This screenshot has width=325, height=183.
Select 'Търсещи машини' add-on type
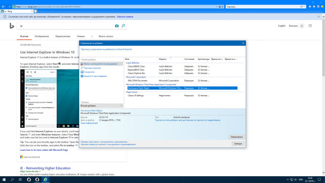click(92, 68)
